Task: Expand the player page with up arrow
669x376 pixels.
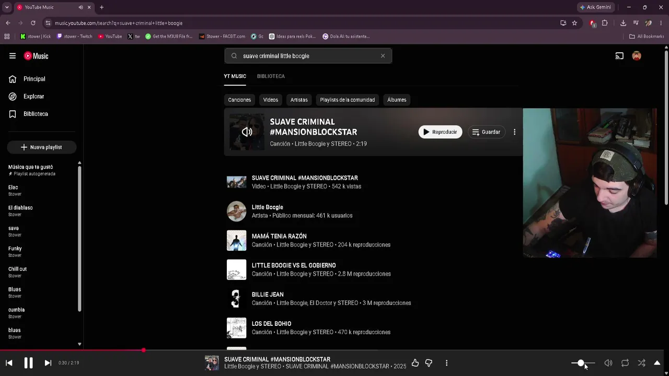Action: pos(657,363)
